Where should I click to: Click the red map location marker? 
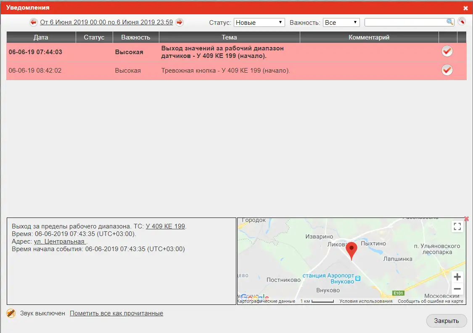click(351, 250)
